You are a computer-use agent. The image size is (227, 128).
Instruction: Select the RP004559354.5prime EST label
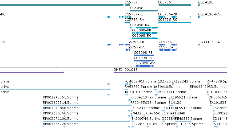[x=148, y=103]
